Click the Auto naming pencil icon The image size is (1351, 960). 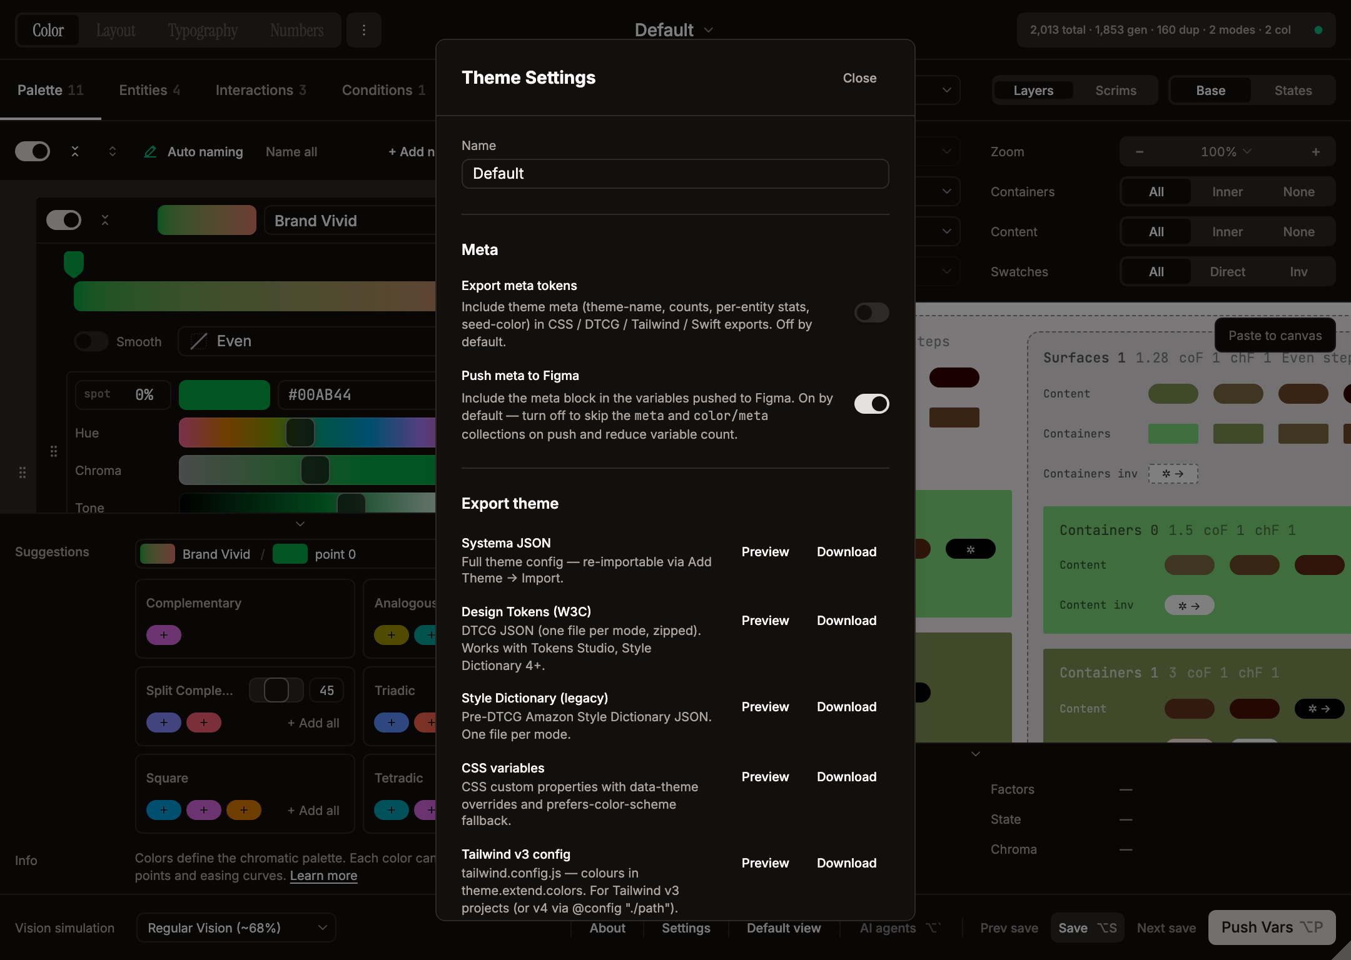(x=150, y=151)
